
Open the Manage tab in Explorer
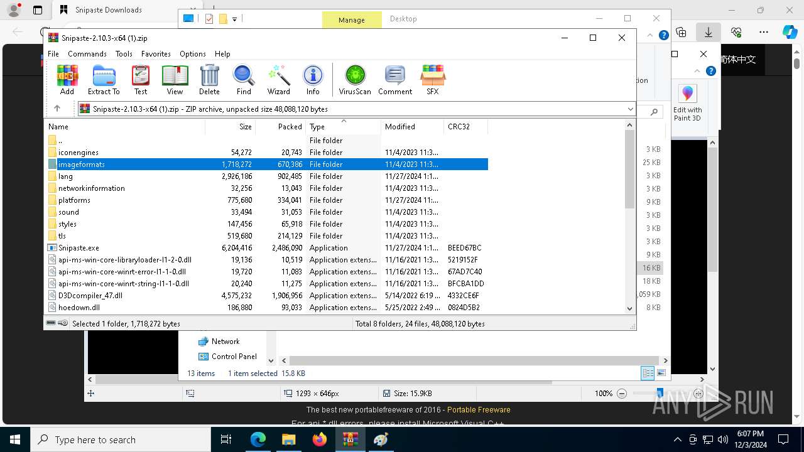click(x=352, y=19)
